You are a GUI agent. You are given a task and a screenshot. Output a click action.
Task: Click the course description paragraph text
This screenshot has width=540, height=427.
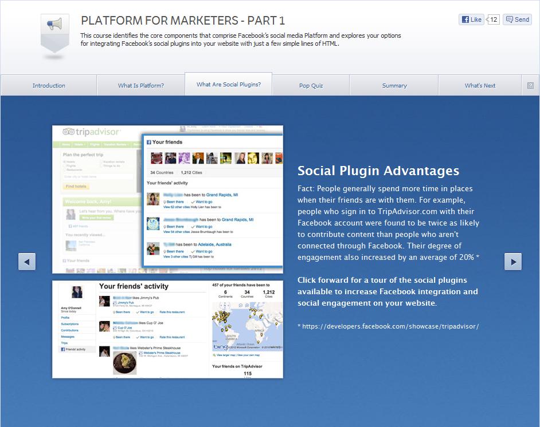241,39
